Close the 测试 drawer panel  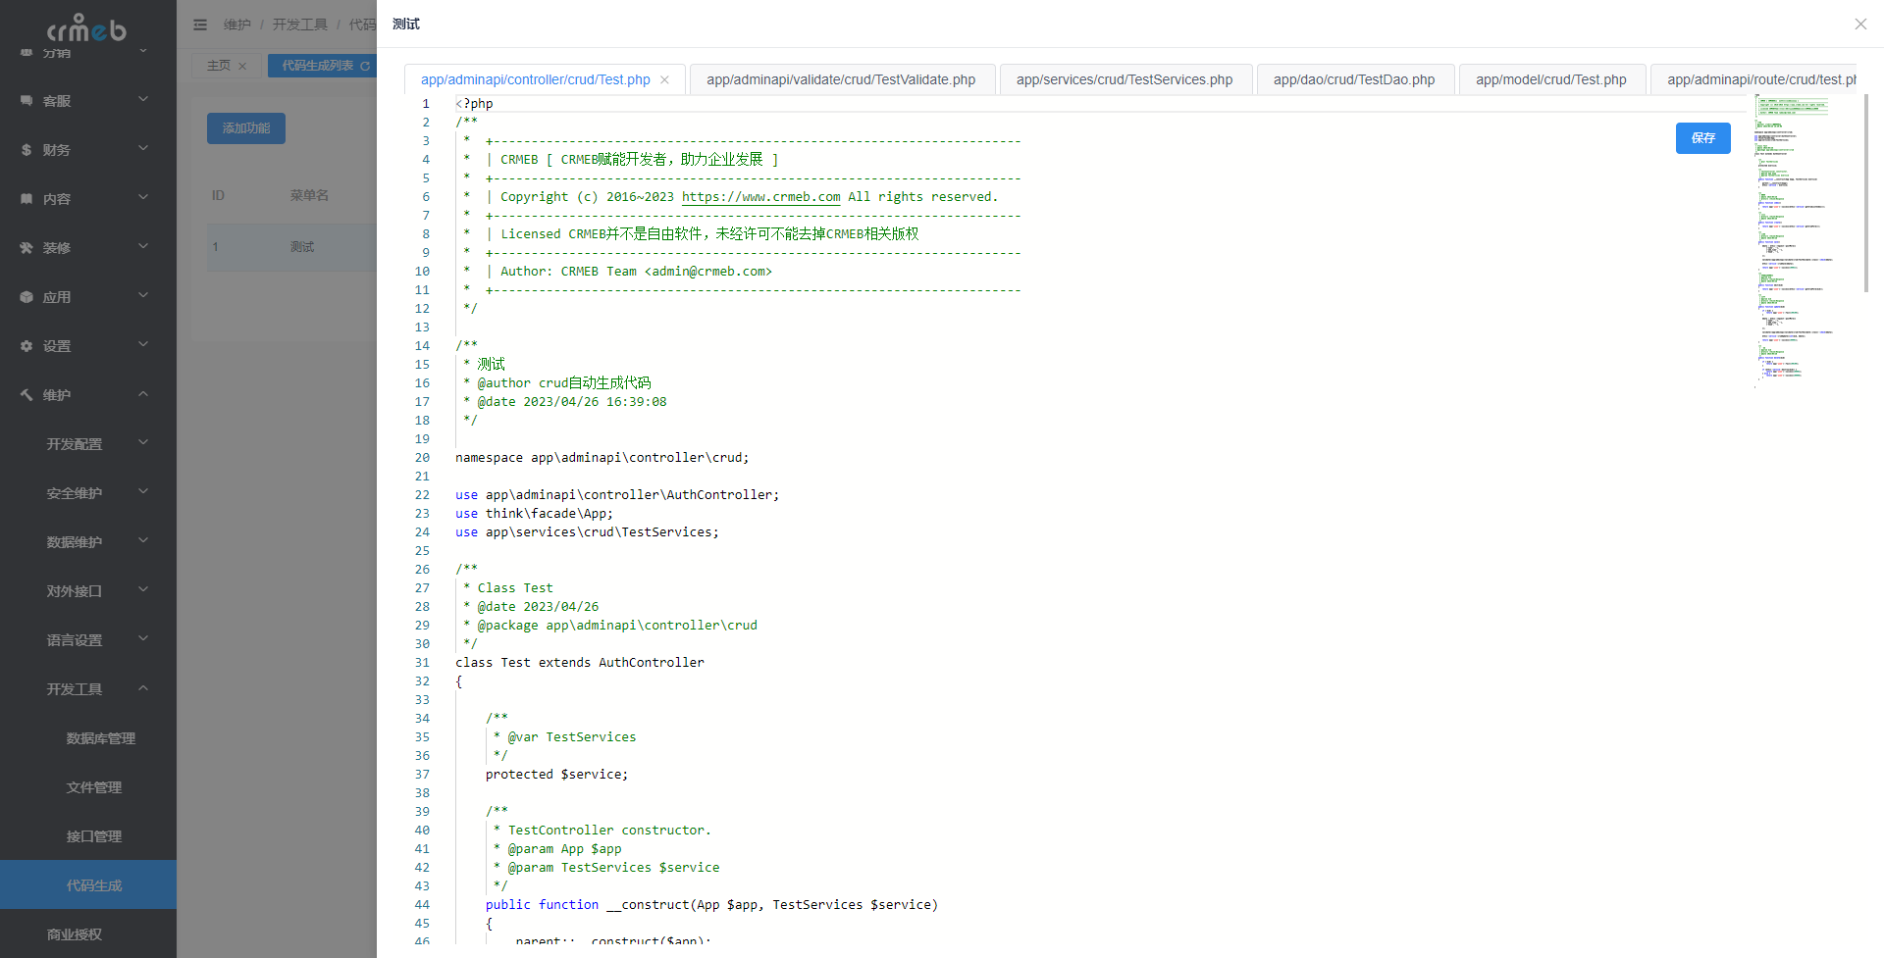[x=1860, y=24]
